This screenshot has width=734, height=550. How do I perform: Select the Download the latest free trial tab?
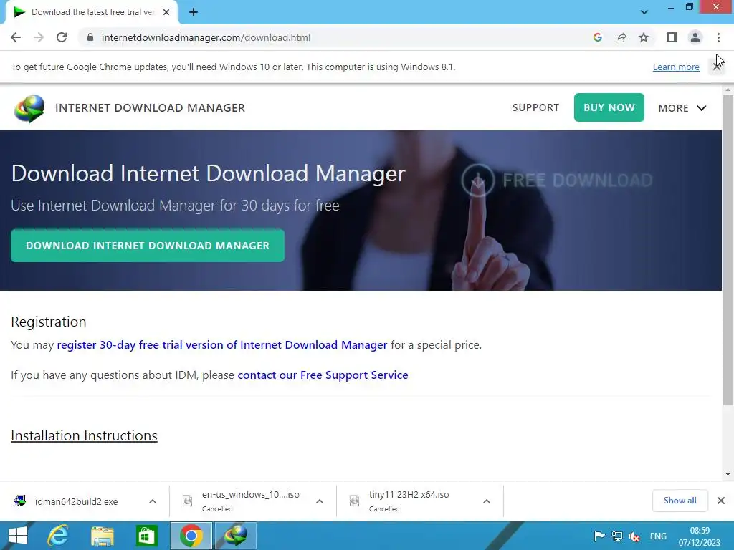92,13
